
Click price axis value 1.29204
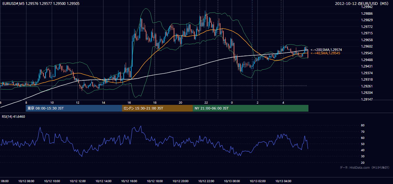click(367, 93)
